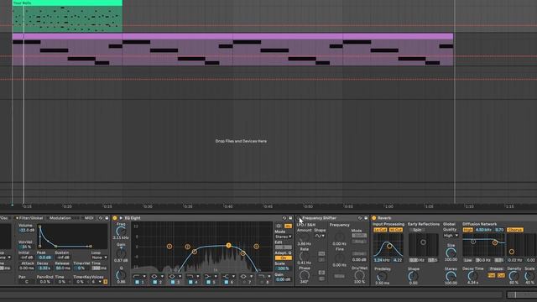Click Operator Volume -12.0 dB field
537x302 pixels.
click(27, 230)
